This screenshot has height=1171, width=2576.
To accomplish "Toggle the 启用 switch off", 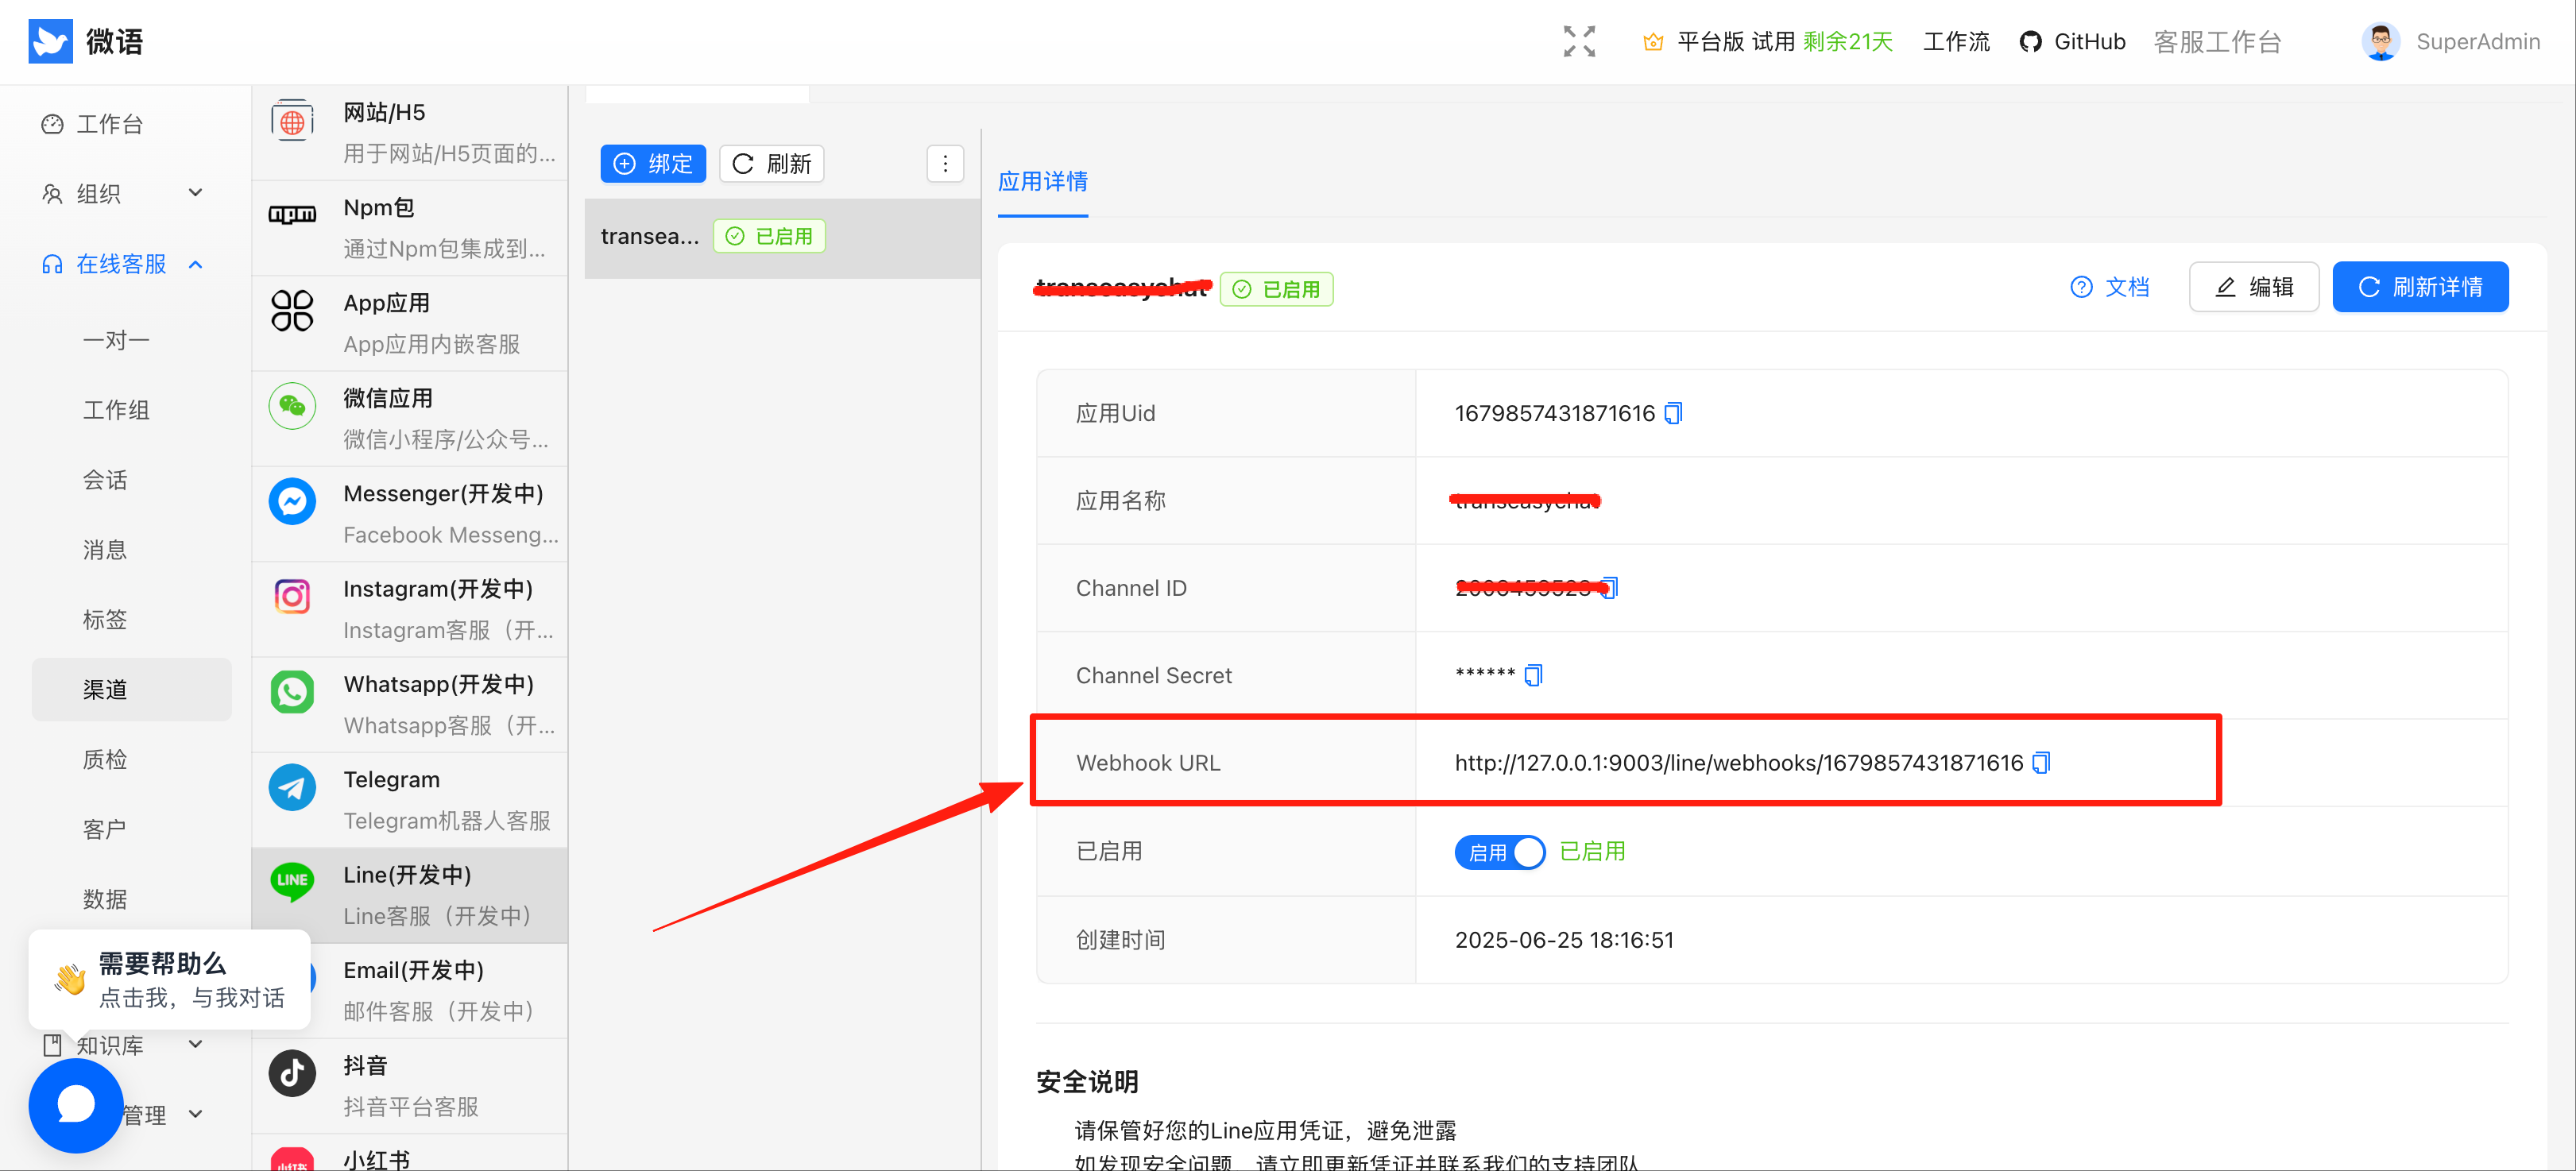I will [x=1499, y=852].
